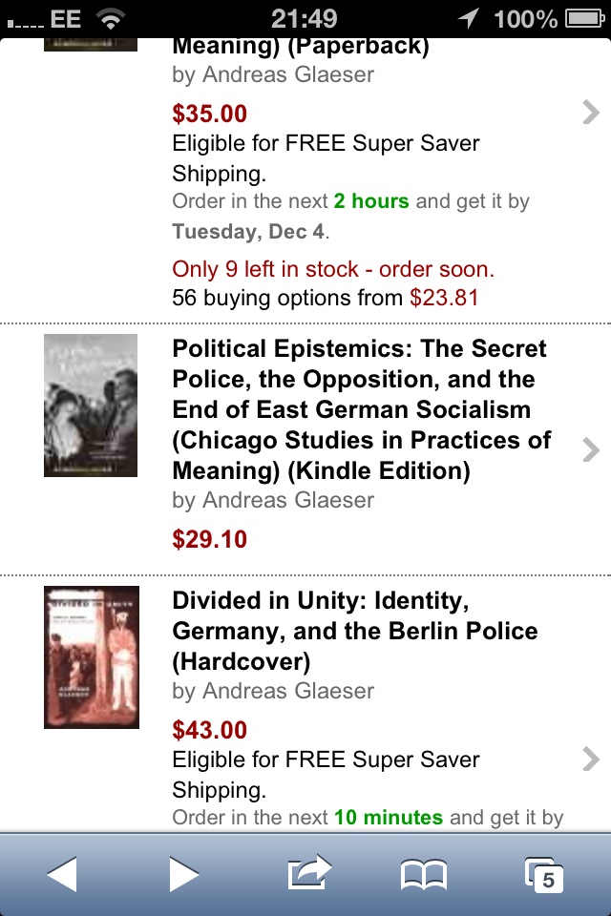Tap the $29.10 Kindle price
611x916 pixels.
pos(209,539)
